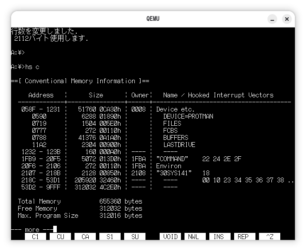Click the FILES entry
Screen dimensions: 306x251
(172, 124)
